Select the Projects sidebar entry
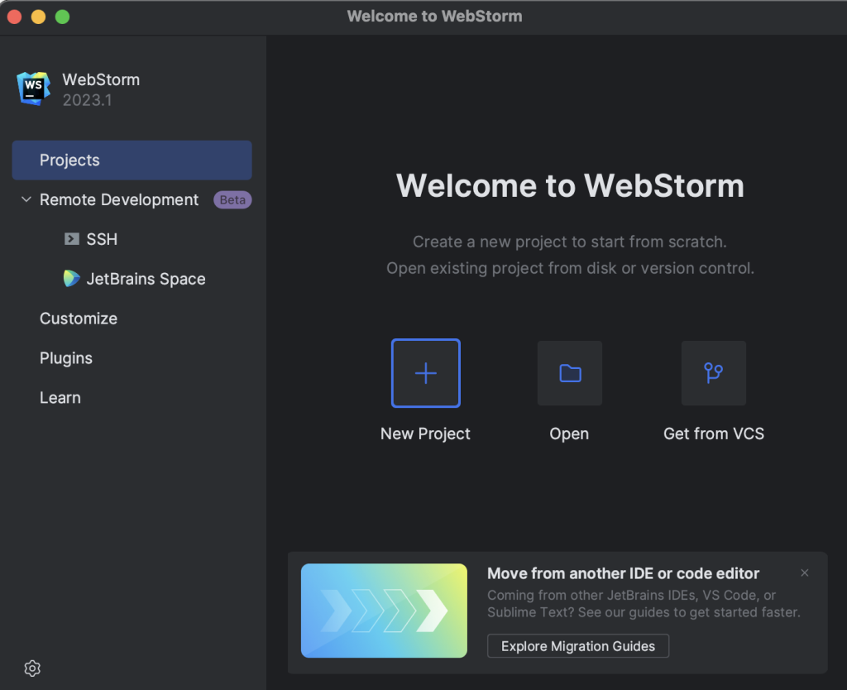This screenshot has width=847, height=690. click(x=69, y=160)
